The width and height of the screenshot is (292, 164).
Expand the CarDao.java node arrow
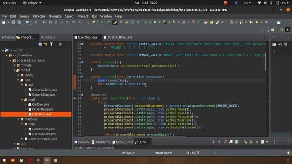26,104
